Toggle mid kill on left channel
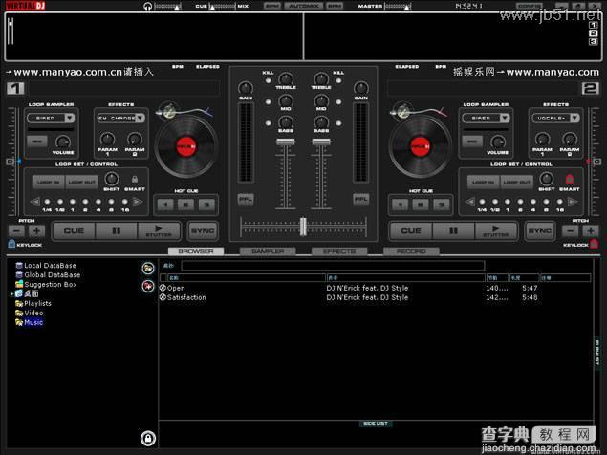 click(268, 102)
